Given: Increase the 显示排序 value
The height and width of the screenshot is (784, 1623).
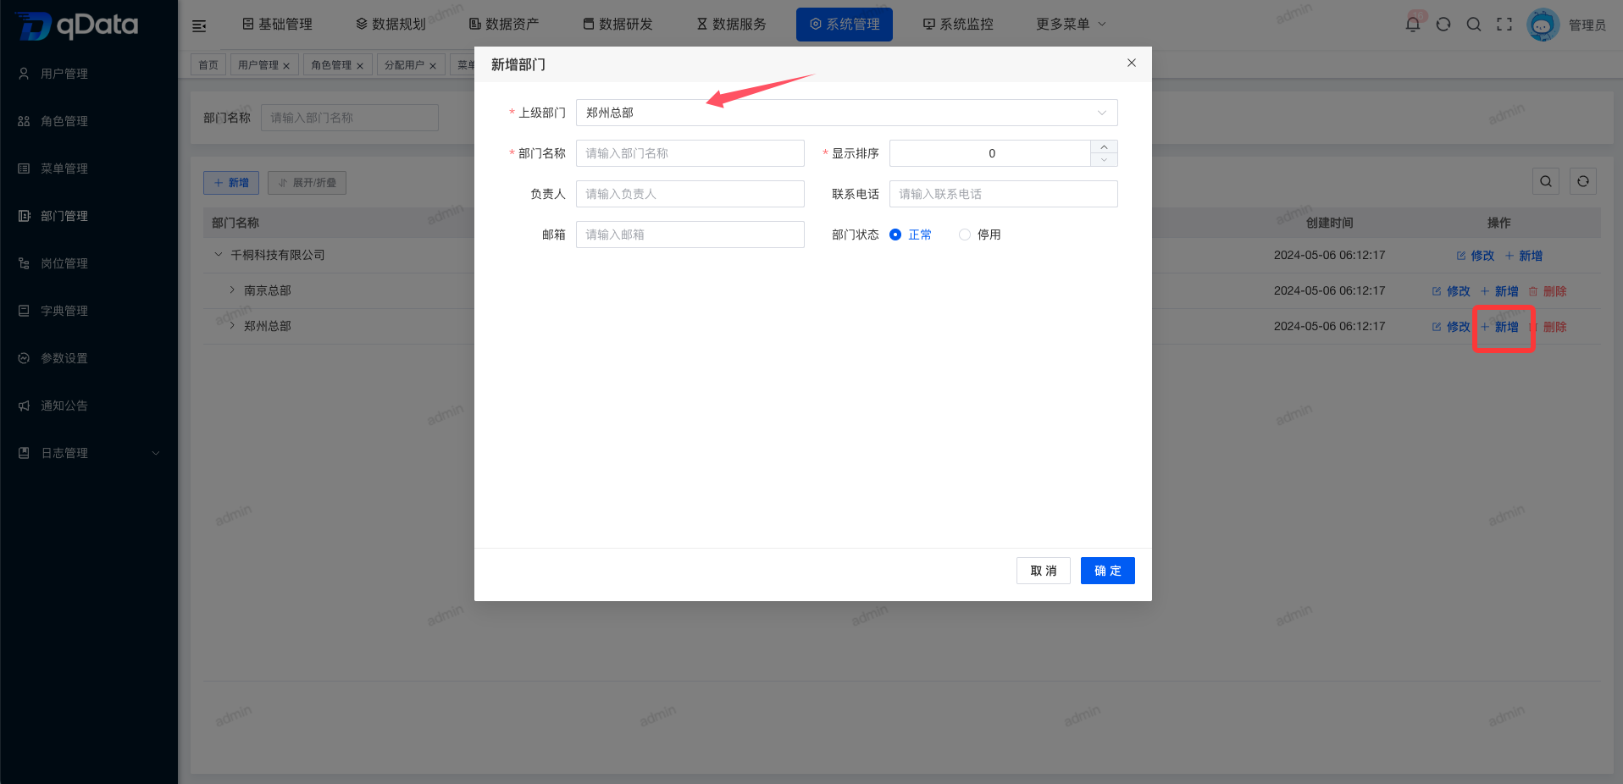Looking at the screenshot, I should 1104,146.
